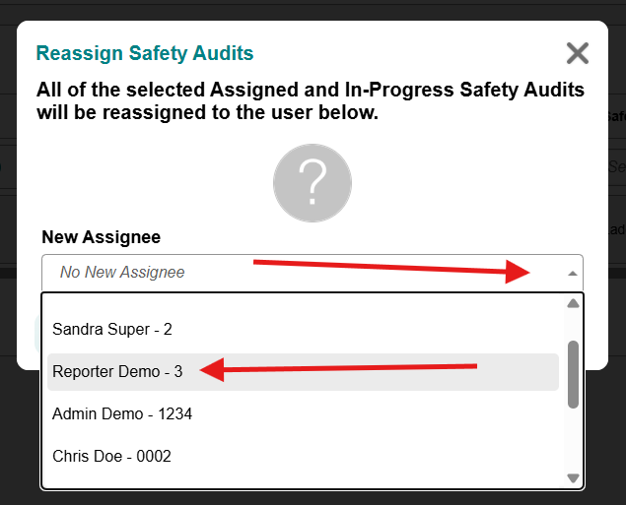The height and width of the screenshot is (505, 626).
Task: Click the 'New Assignee' field label
Action: click(102, 237)
